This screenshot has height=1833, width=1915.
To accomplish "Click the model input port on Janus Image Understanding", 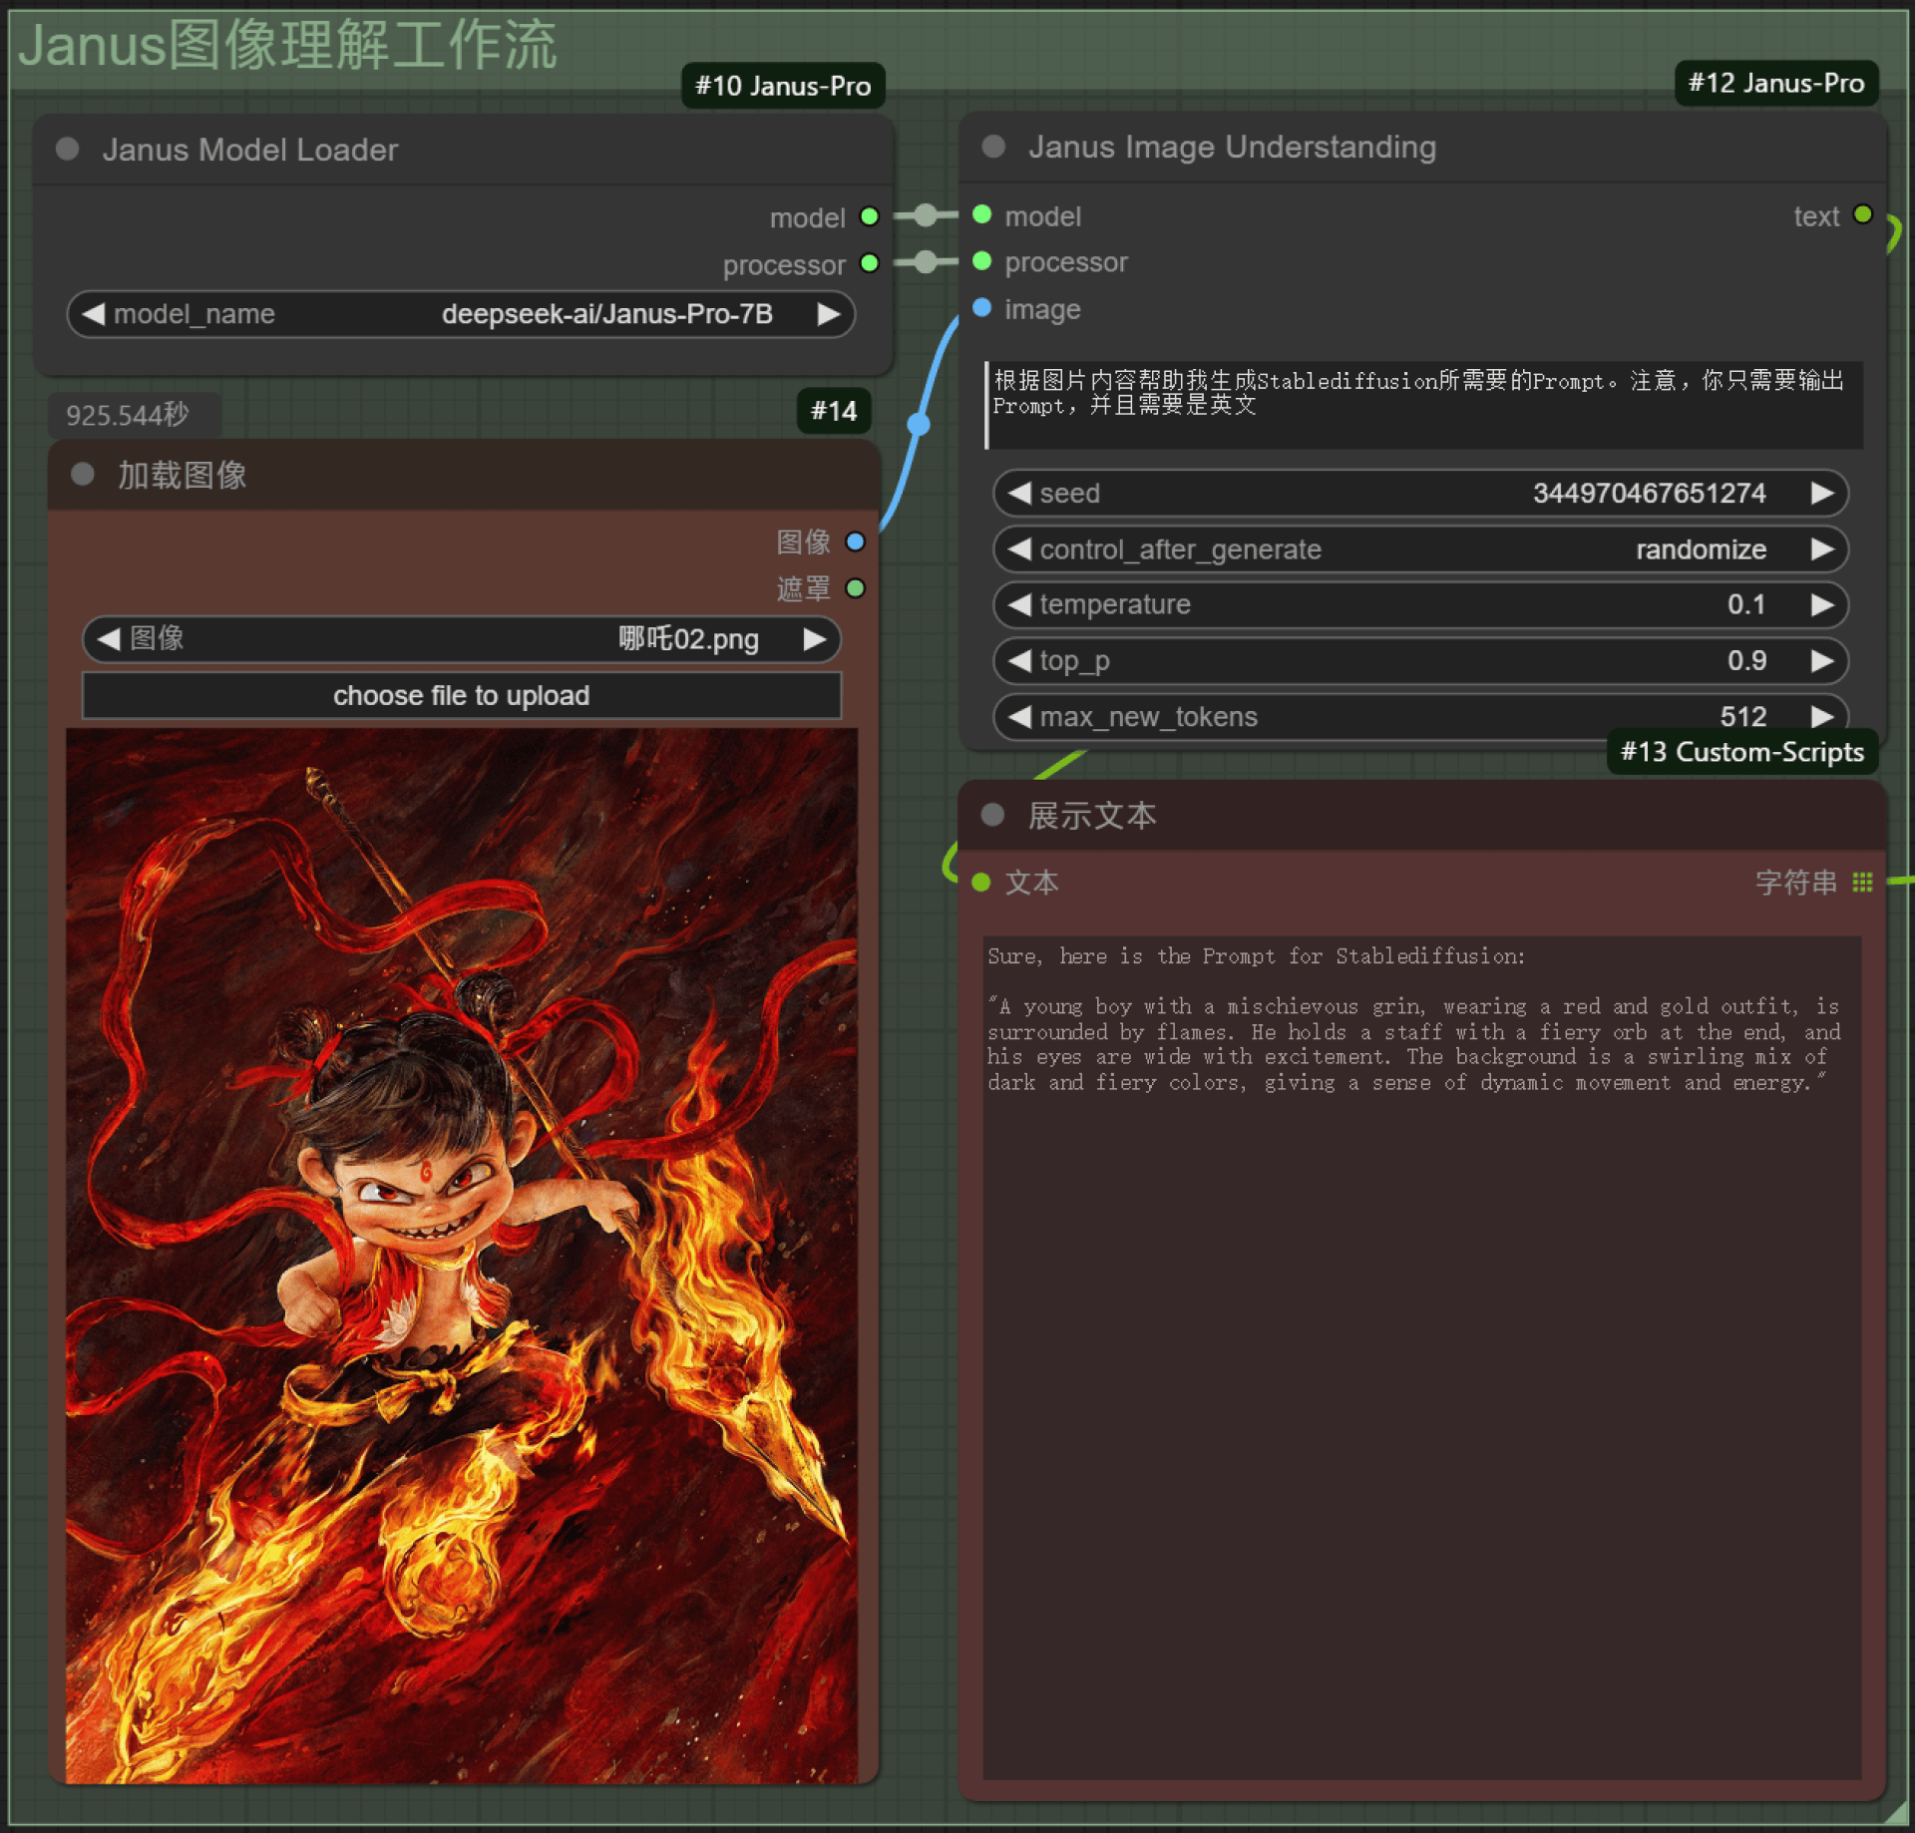I will [x=982, y=214].
